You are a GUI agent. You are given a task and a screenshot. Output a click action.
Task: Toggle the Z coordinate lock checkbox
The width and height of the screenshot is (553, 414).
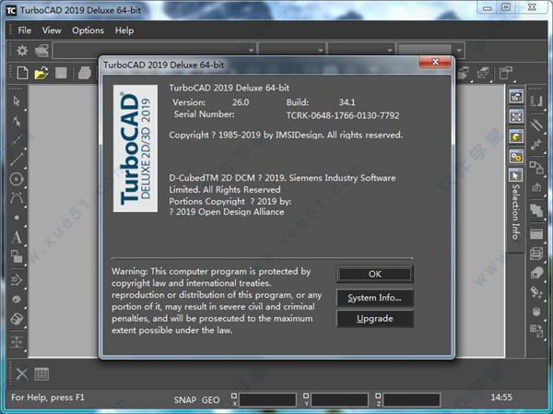[378, 396]
